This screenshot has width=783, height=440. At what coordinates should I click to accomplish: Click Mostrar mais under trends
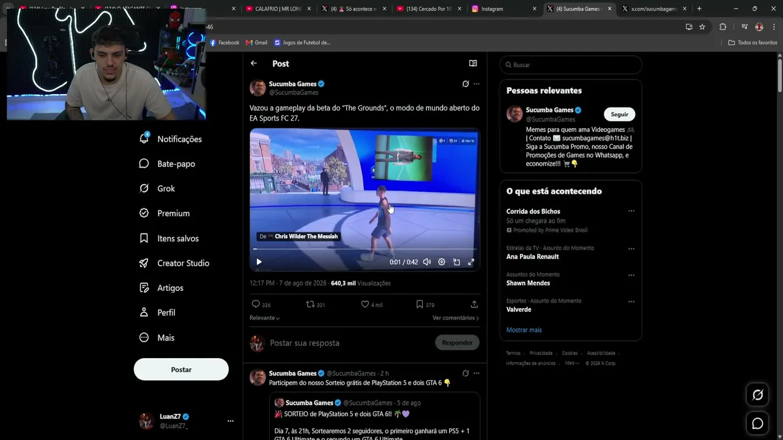point(524,330)
